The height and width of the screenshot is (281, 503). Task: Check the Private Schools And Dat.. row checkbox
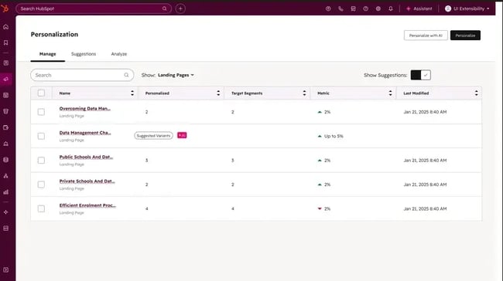41,185
